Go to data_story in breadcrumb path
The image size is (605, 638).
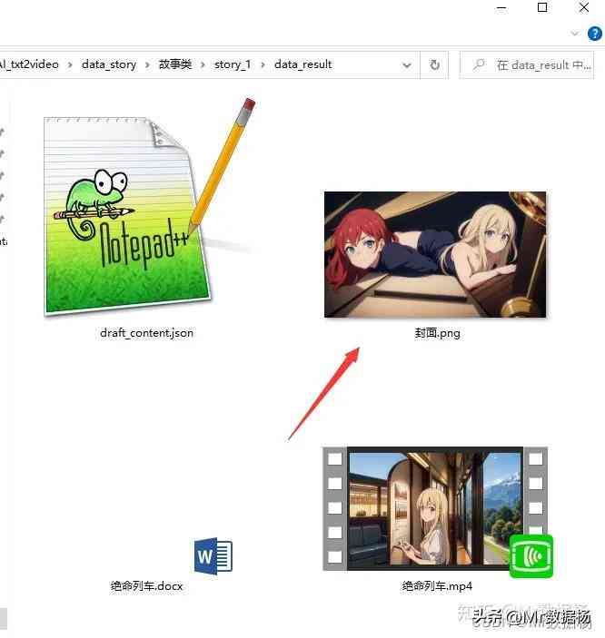tap(109, 64)
